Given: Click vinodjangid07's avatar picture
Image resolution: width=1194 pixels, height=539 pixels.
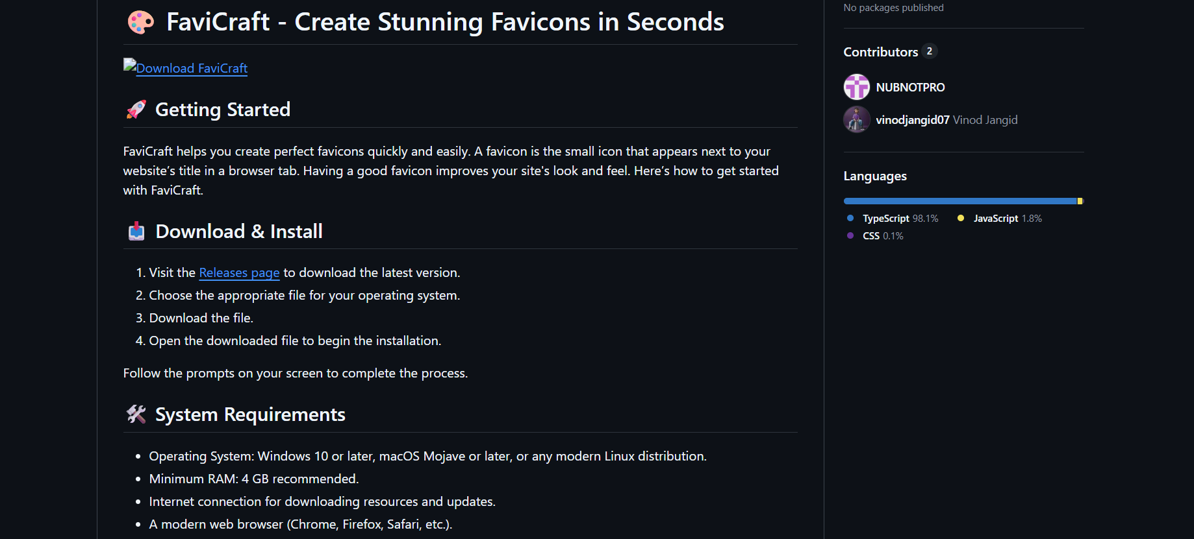Looking at the screenshot, I should pos(856,119).
